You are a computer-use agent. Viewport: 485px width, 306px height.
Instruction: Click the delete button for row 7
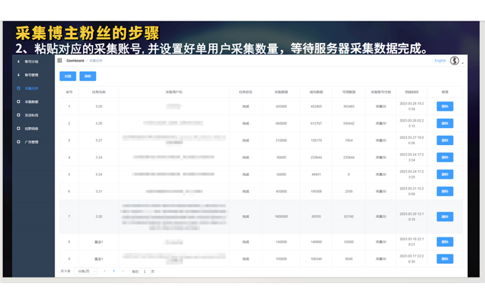point(444,217)
